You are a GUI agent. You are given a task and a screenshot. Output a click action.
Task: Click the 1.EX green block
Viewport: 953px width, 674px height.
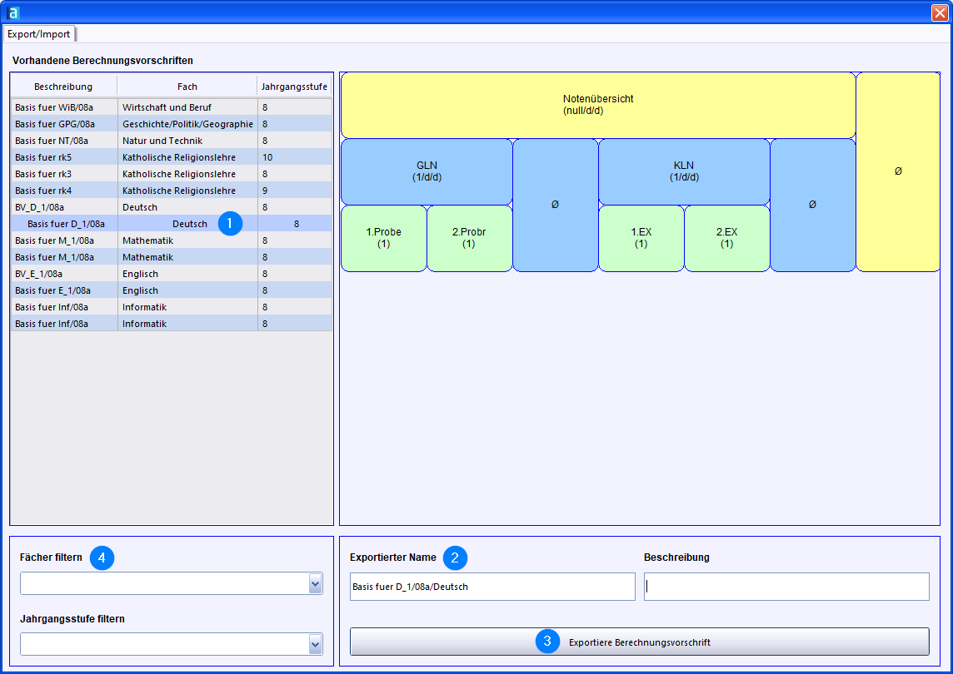click(x=641, y=238)
